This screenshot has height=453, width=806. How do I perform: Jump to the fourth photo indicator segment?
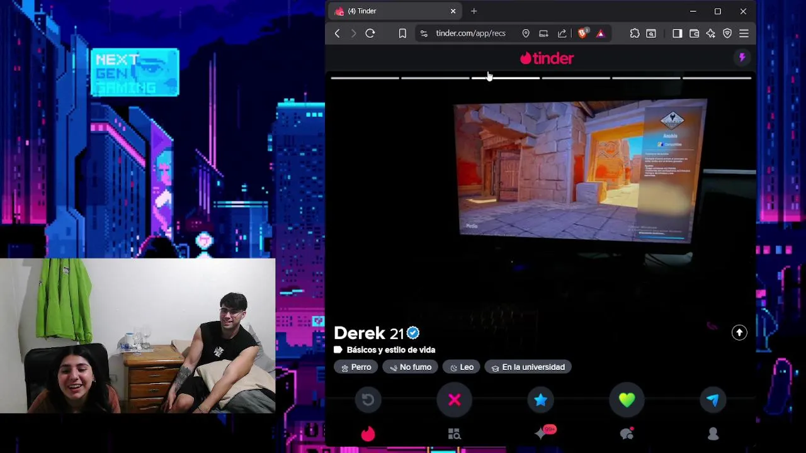click(576, 78)
